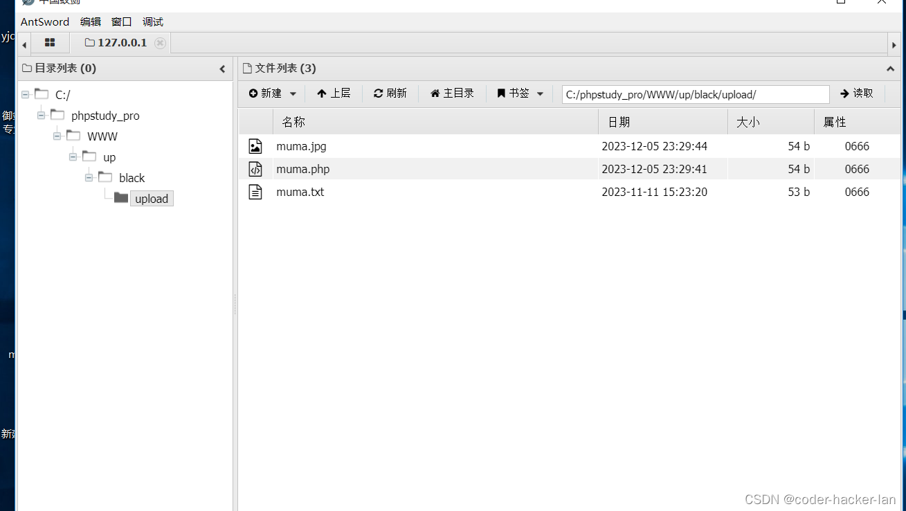The width and height of the screenshot is (906, 511).
Task: Open the 调试 menu
Action: click(153, 21)
